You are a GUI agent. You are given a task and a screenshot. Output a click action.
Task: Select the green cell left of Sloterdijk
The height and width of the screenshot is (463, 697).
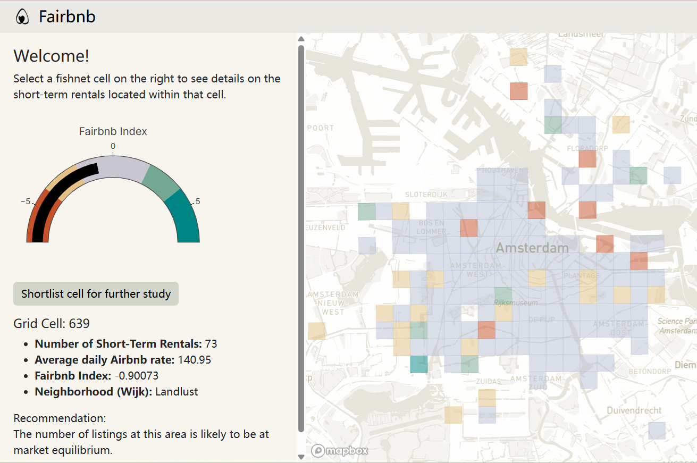(367, 211)
